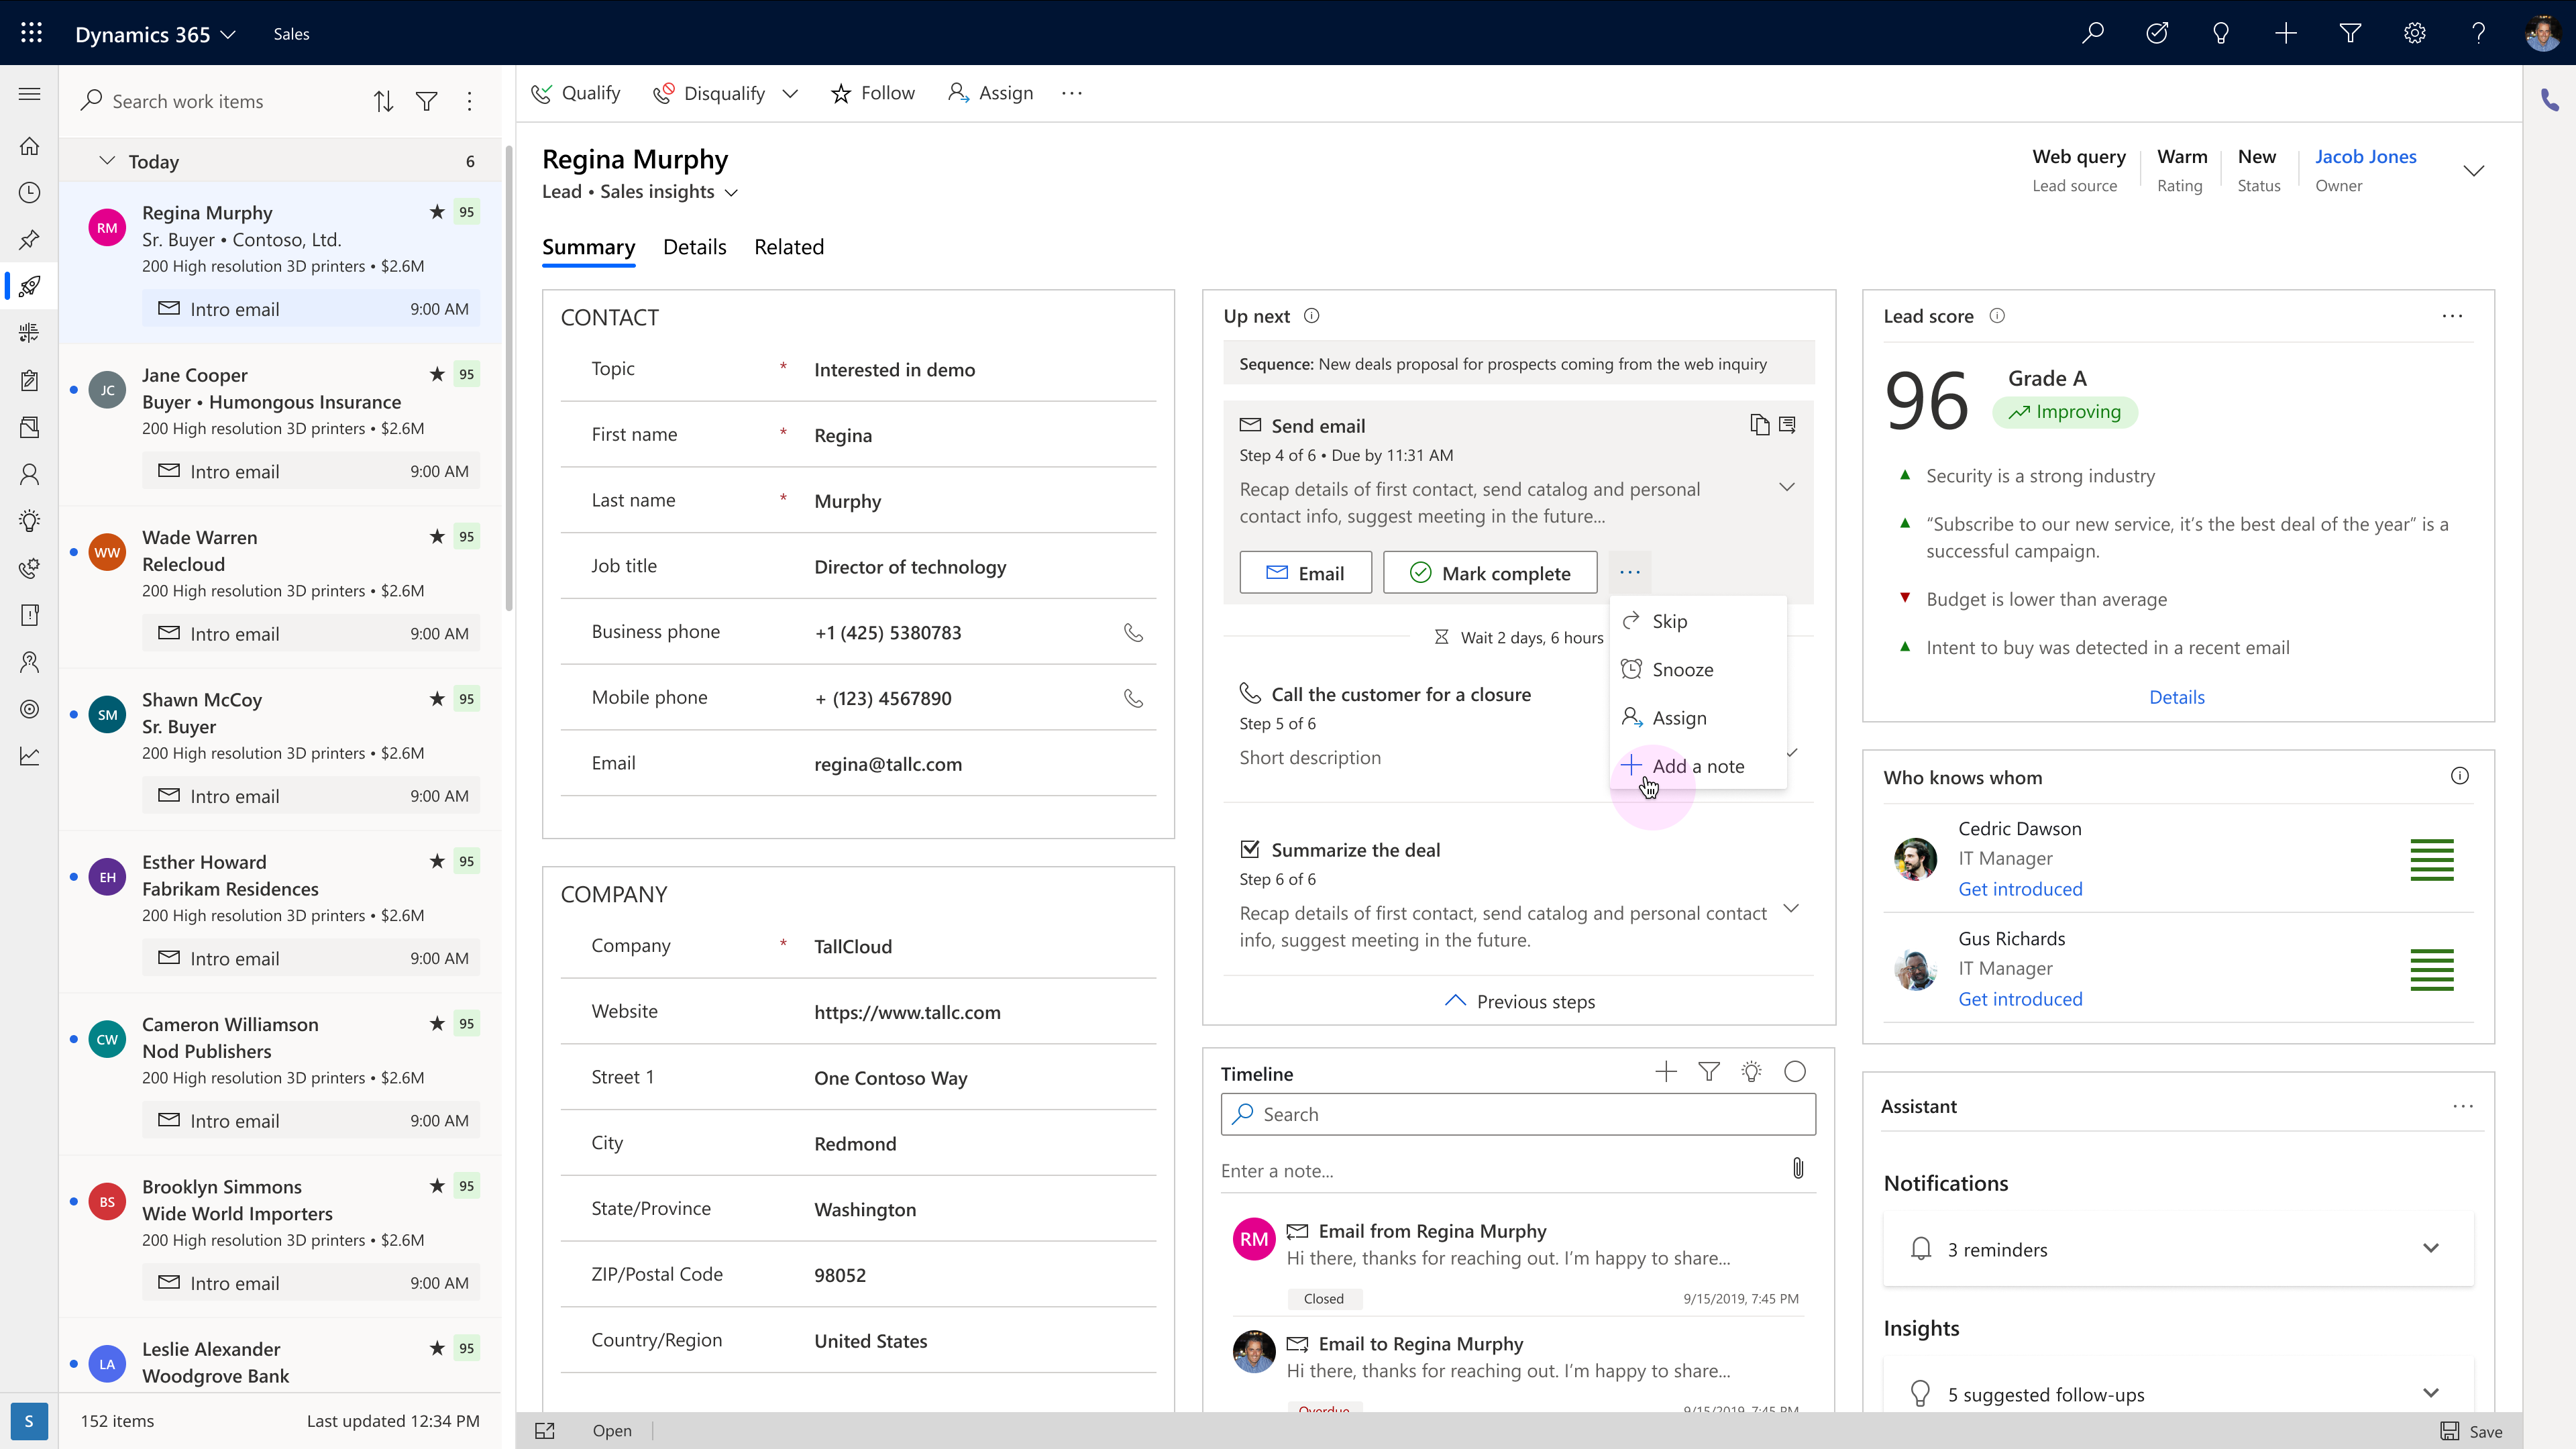Open timeline lightbulb highlights icon
The image size is (2576, 1449).
click(x=1752, y=1072)
